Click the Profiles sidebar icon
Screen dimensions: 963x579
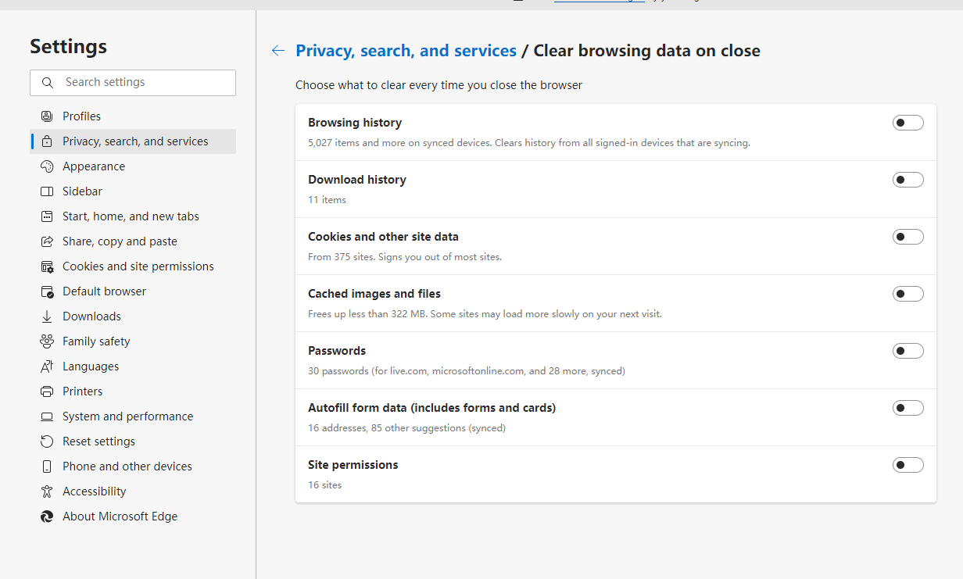[x=47, y=116]
